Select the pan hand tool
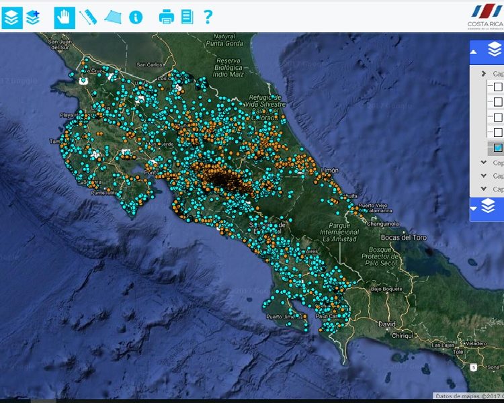 click(x=65, y=17)
